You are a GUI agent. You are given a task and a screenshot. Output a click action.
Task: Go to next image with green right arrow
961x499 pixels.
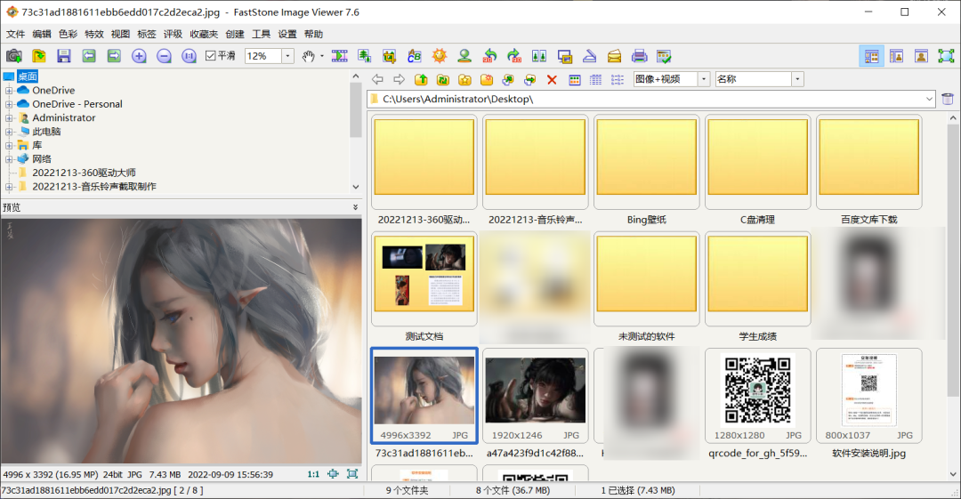[x=114, y=56]
